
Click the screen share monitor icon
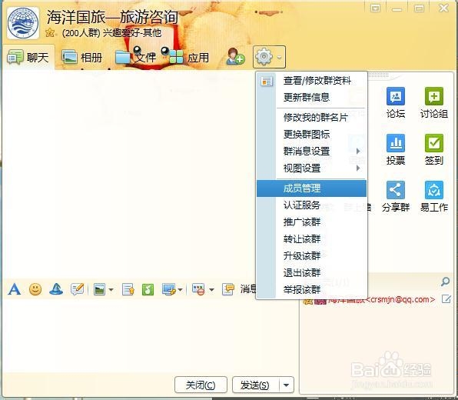coord(169,289)
